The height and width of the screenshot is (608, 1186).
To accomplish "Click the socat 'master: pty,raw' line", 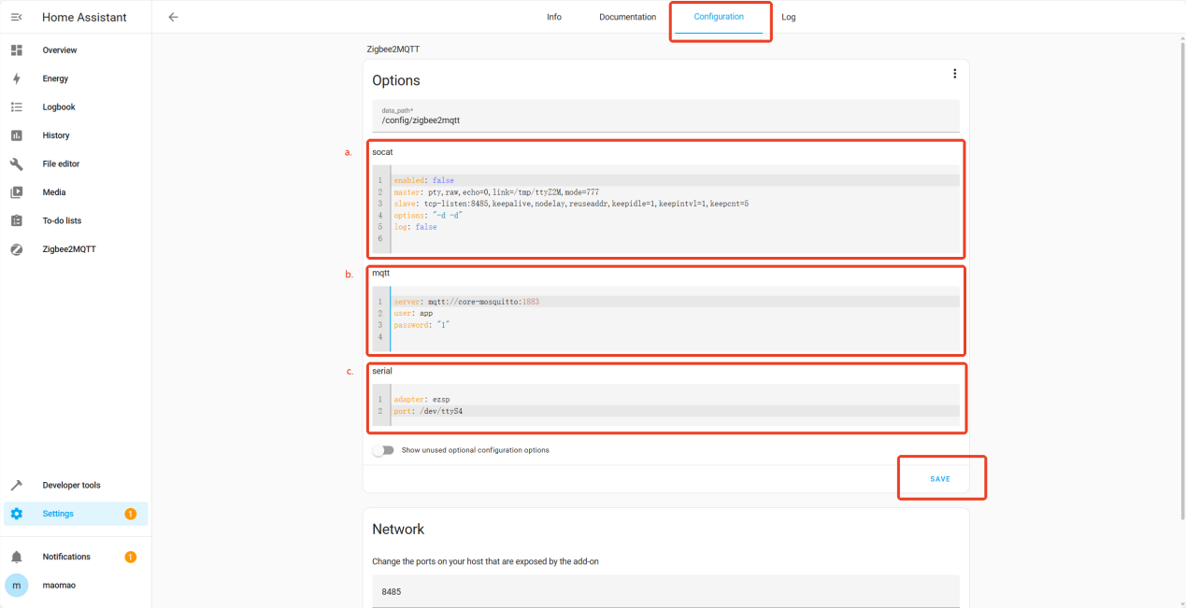I will [677, 192].
